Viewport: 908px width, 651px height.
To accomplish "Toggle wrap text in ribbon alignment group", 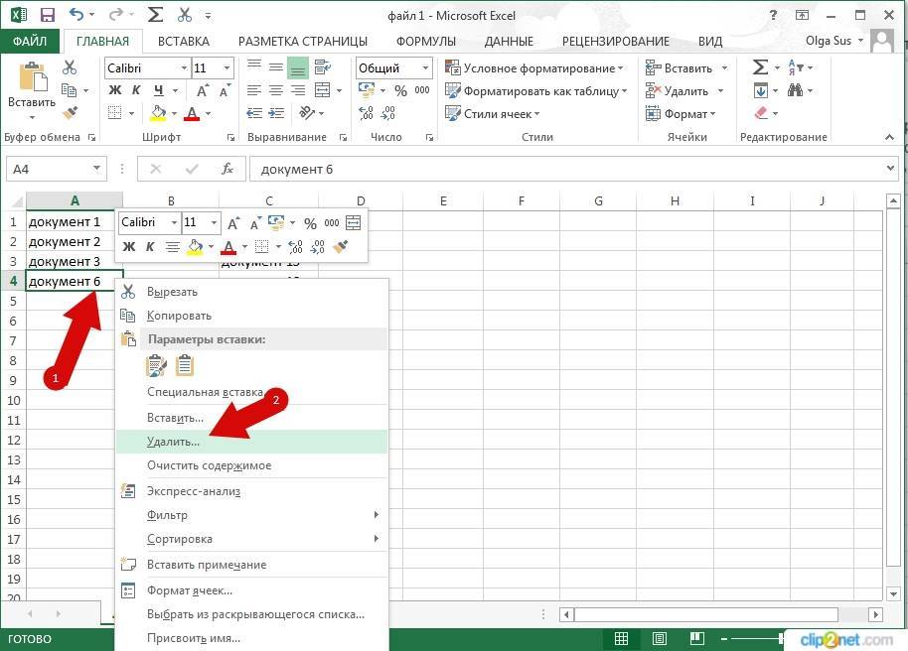I will click(x=322, y=67).
